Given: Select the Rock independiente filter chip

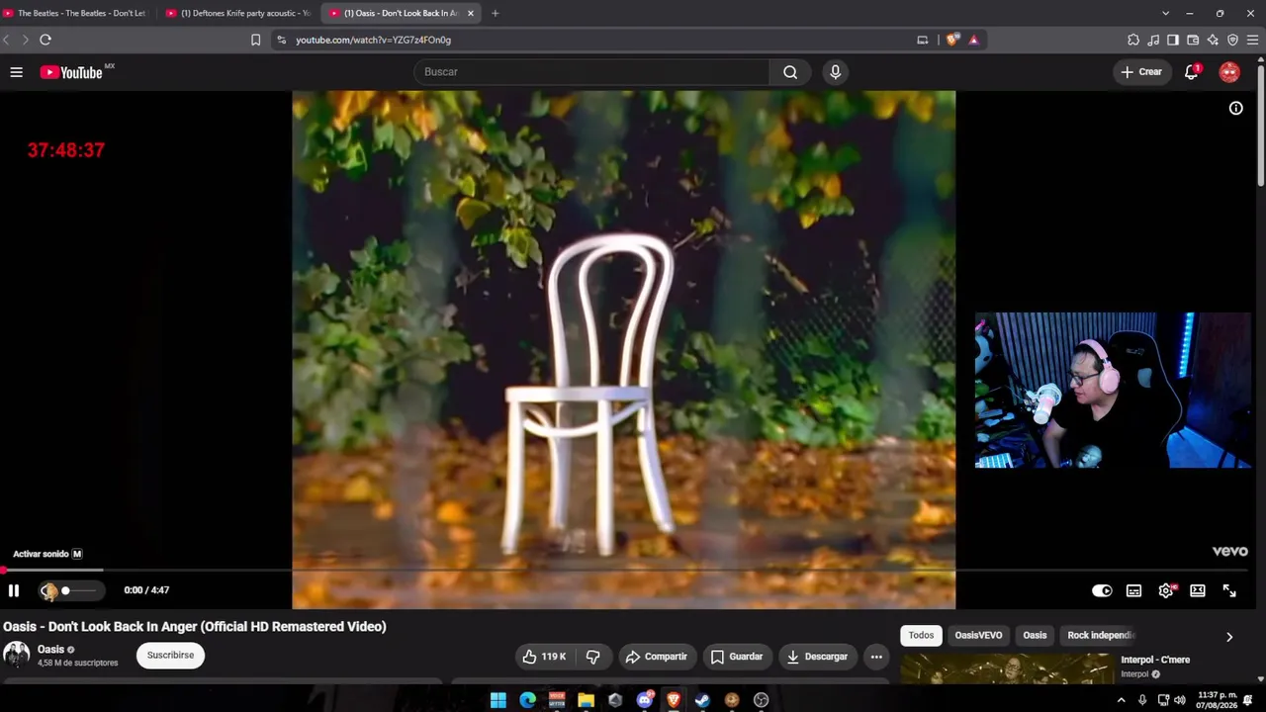Looking at the screenshot, I should click(1101, 635).
